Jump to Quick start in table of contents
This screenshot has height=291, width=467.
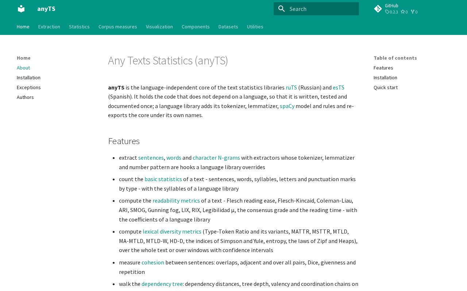pyautogui.click(x=386, y=87)
